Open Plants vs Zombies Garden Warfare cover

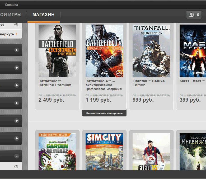[x=57, y=152]
